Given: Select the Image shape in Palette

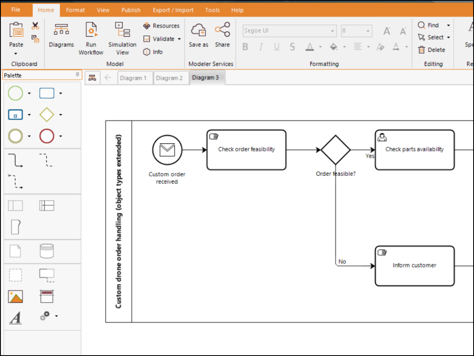Looking at the screenshot, I should pyautogui.click(x=15, y=297).
